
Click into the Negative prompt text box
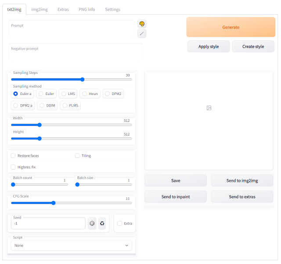pos(76,52)
